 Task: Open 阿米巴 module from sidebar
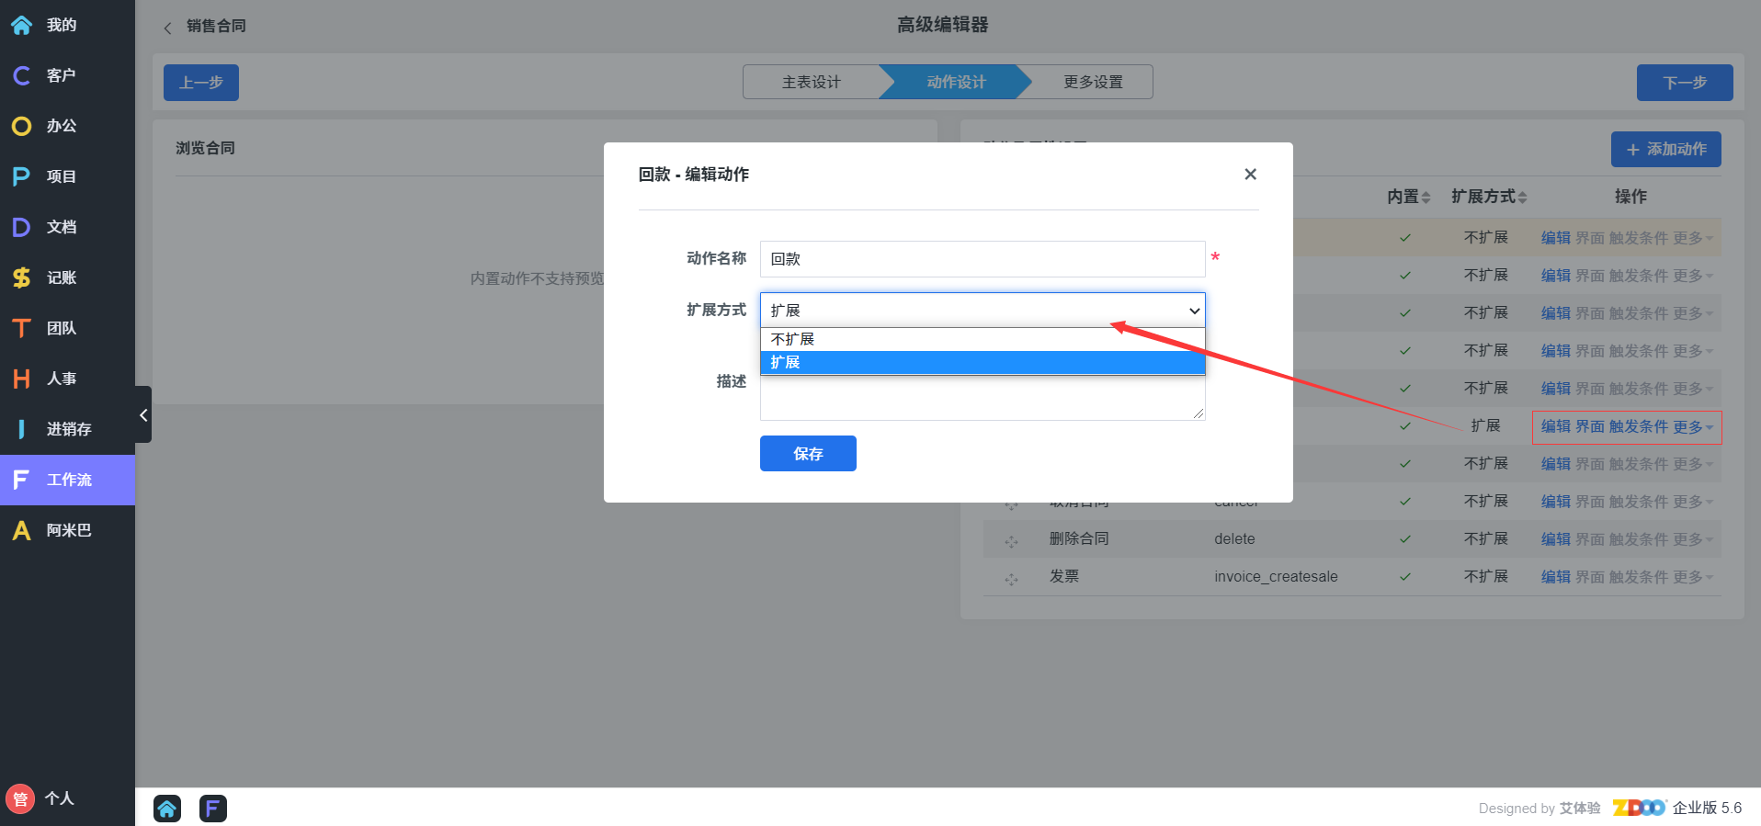67,530
